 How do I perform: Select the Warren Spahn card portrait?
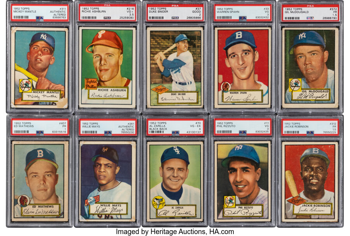[x=243, y=68]
